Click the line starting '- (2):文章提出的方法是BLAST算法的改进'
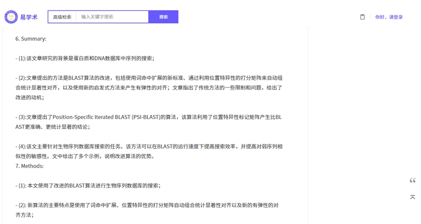The width and height of the screenshot is (421, 224). tap(149, 78)
